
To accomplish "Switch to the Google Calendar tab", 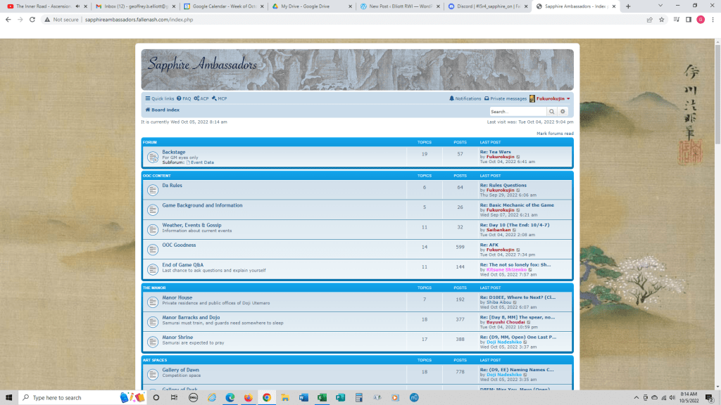I will 222,6.
